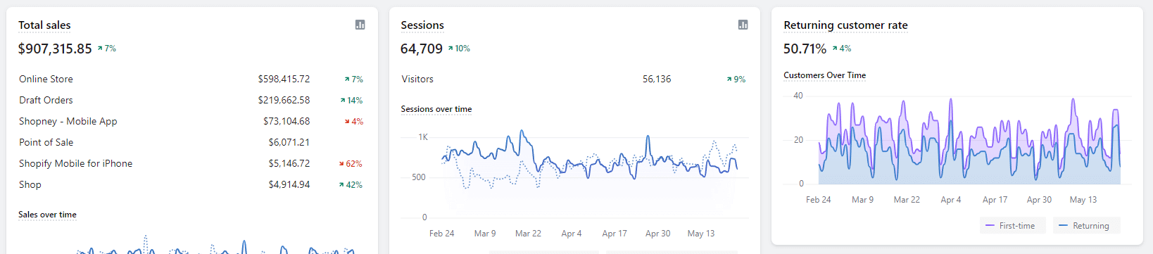Viewport: 1153px width, 254px height.
Task: Click the Customers Over Time area chart
Action: coord(969,141)
